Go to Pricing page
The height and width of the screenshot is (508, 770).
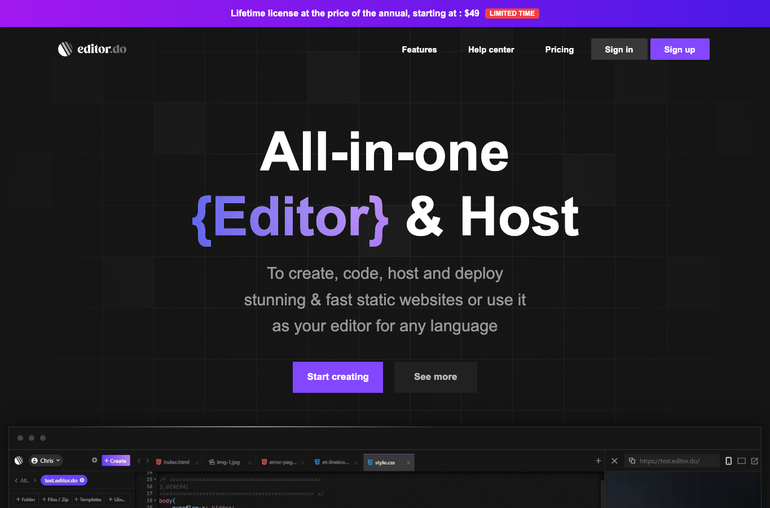pyautogui.click(x=560, y=50)
